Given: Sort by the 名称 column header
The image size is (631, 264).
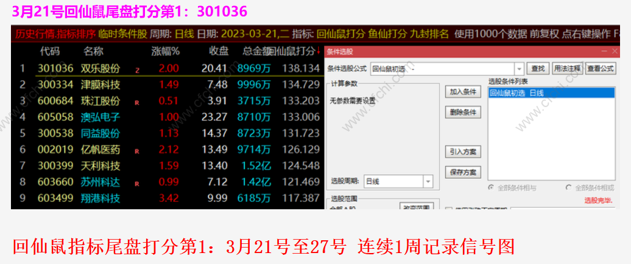Looking at the screenshot, I should pos(93,51).
